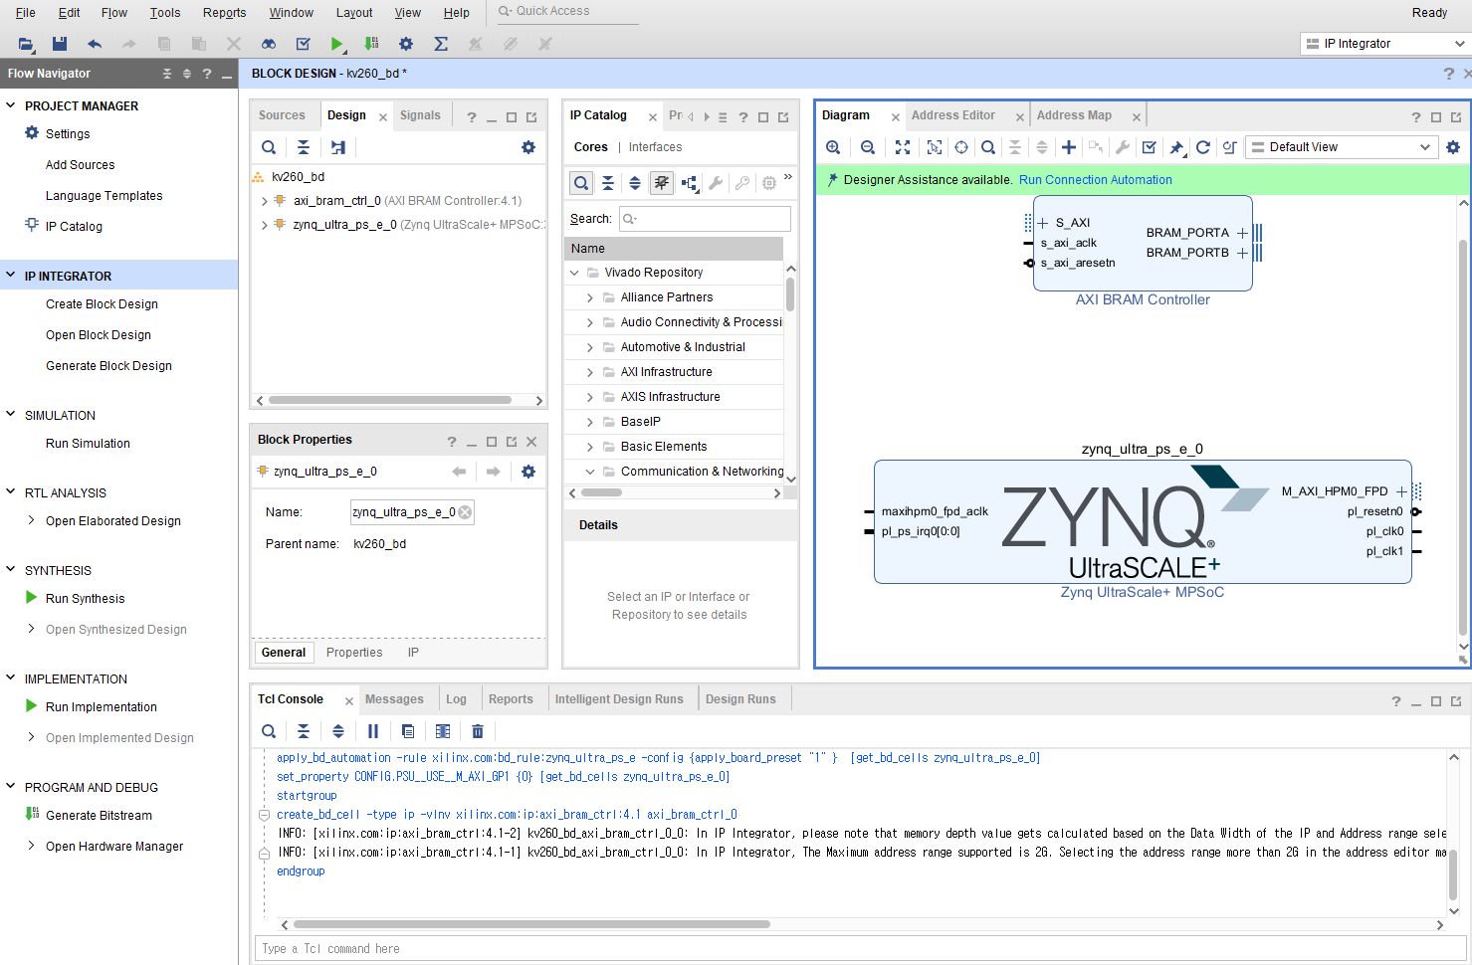Copy Tcl Console contents icon
This screenshot has width=1472, height=965.
[408, 731]
